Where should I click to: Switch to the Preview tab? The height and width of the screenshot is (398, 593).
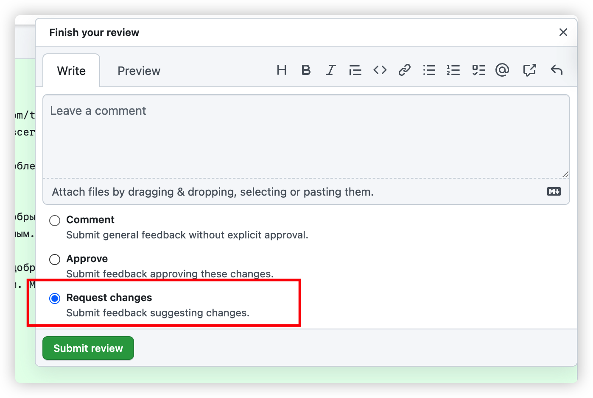pyautogui.click(x=139, y=71)
